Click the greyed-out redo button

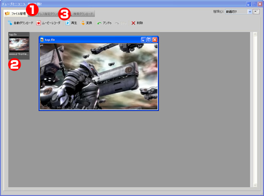pyautogui.click(x=120, y=23)
